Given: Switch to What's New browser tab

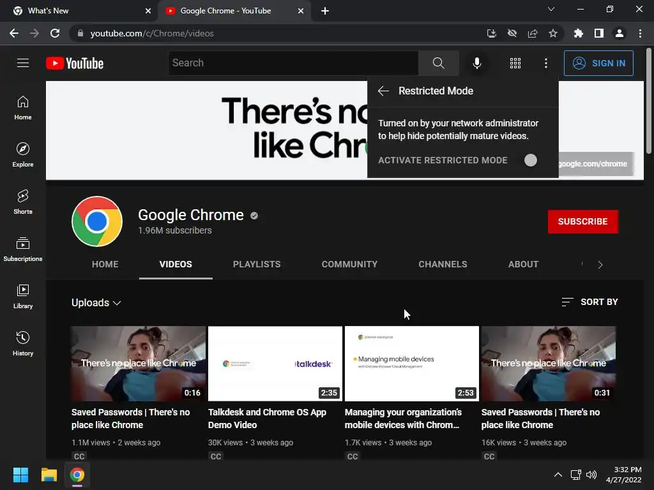Looking at the screenshot, I should click(x=79, y=11).
